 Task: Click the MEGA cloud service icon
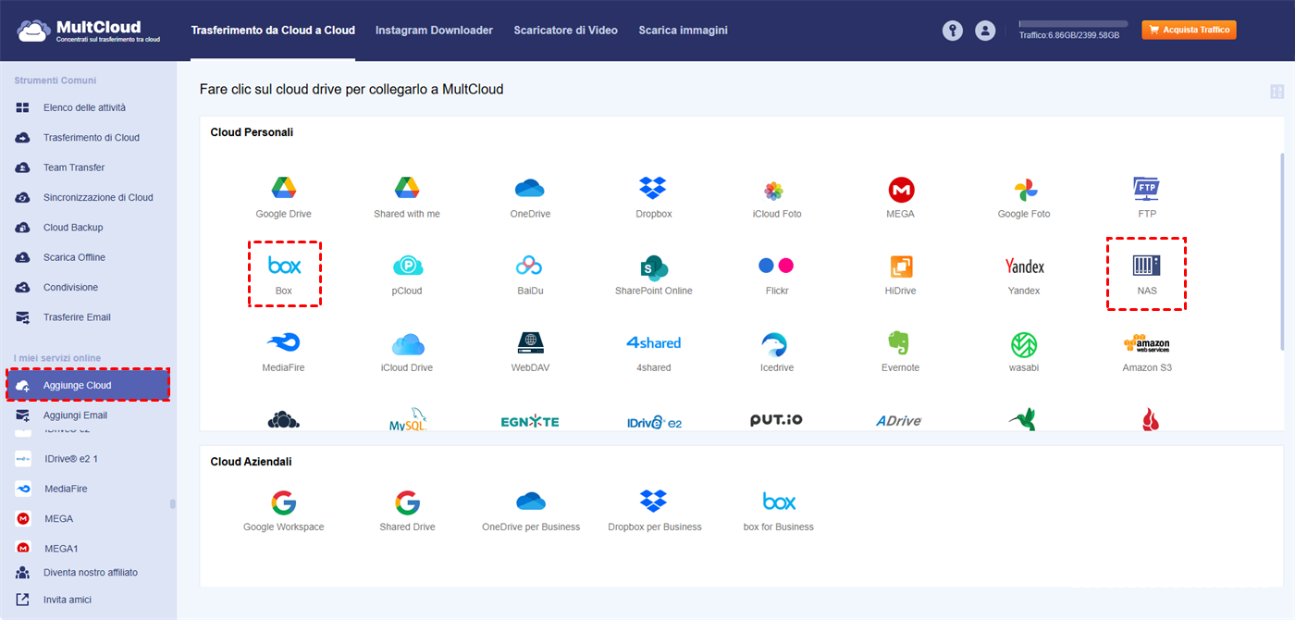coord(901,190)
